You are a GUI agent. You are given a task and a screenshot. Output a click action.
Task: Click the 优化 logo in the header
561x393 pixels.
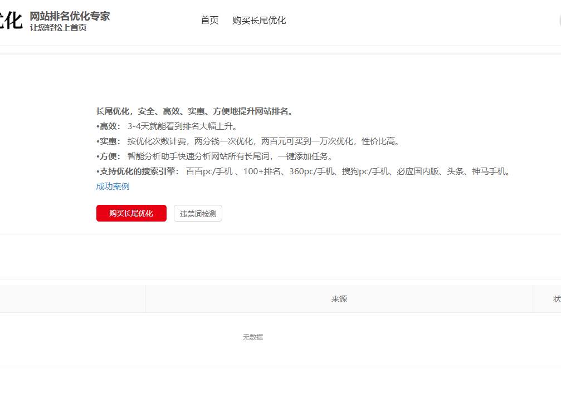pos(11,21)
